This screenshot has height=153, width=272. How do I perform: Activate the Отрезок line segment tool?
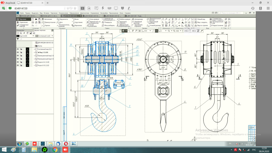(46, 26)
